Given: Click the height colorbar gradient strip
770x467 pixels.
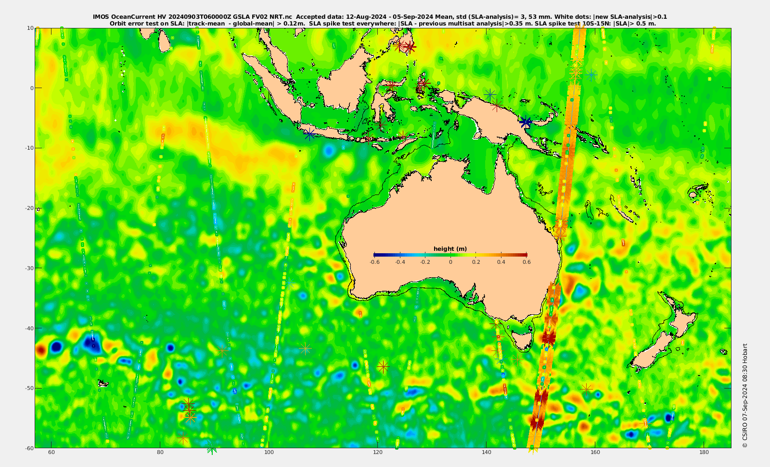Looking at the screenshot, I should 450,255.
